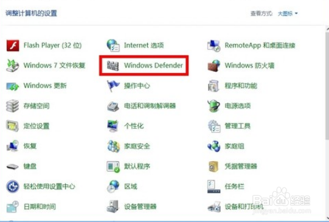Open the 区域 globe clock icon

(x=113, y=187)
